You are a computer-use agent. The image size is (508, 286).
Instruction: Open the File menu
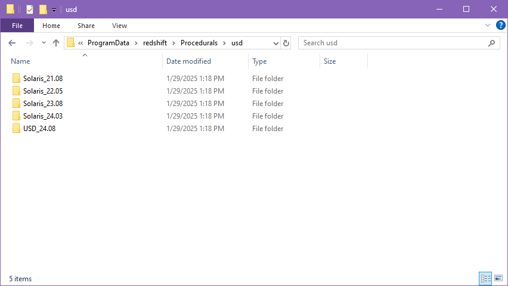click(x=17, y=26)
